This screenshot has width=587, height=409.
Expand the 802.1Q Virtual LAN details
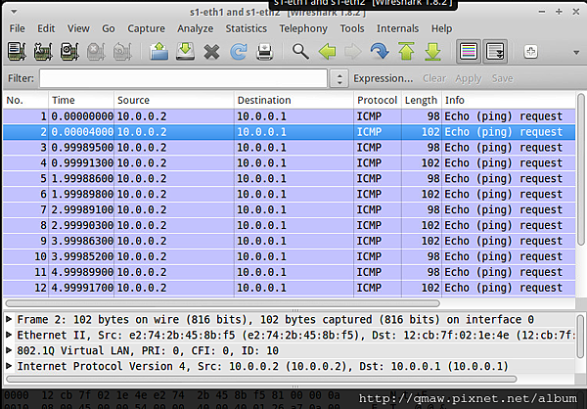click(10, 350)
